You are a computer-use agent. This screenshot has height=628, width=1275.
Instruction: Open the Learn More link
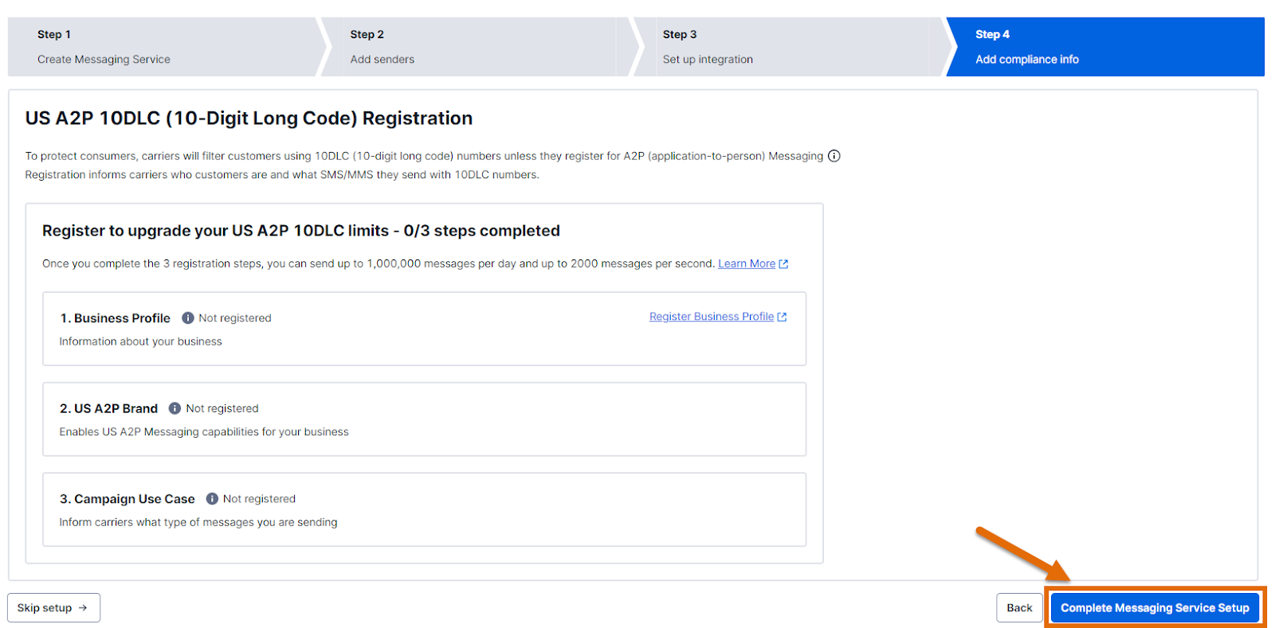click(x=747, y=263)
